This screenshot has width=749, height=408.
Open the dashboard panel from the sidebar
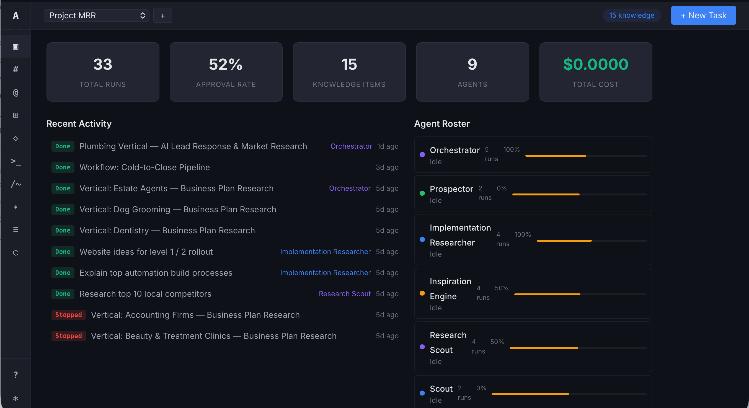(16, 47)
